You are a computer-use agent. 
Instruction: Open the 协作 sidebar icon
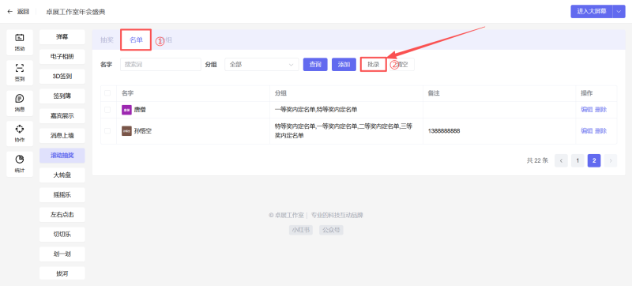(x=20, y=134)
